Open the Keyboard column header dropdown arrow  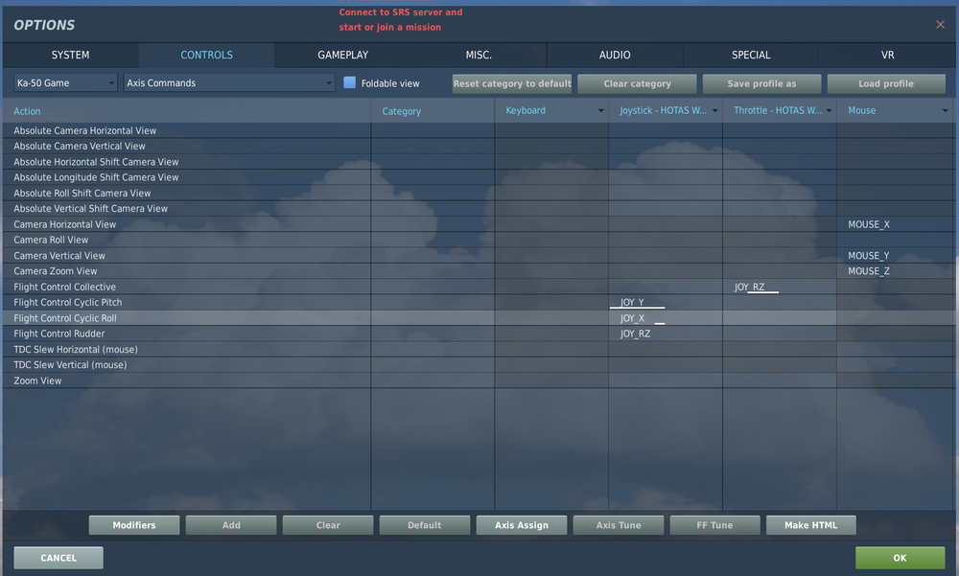[600, 110]
